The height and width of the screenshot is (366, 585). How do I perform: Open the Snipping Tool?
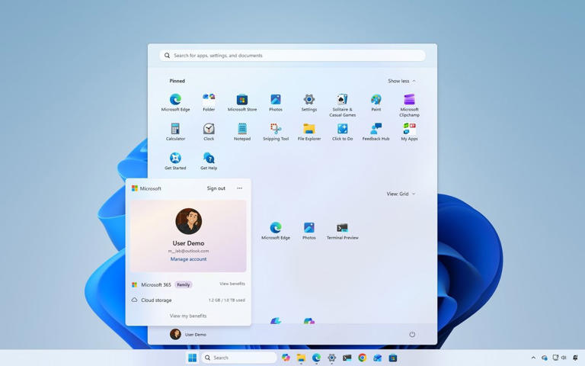(x=276, y=131)
